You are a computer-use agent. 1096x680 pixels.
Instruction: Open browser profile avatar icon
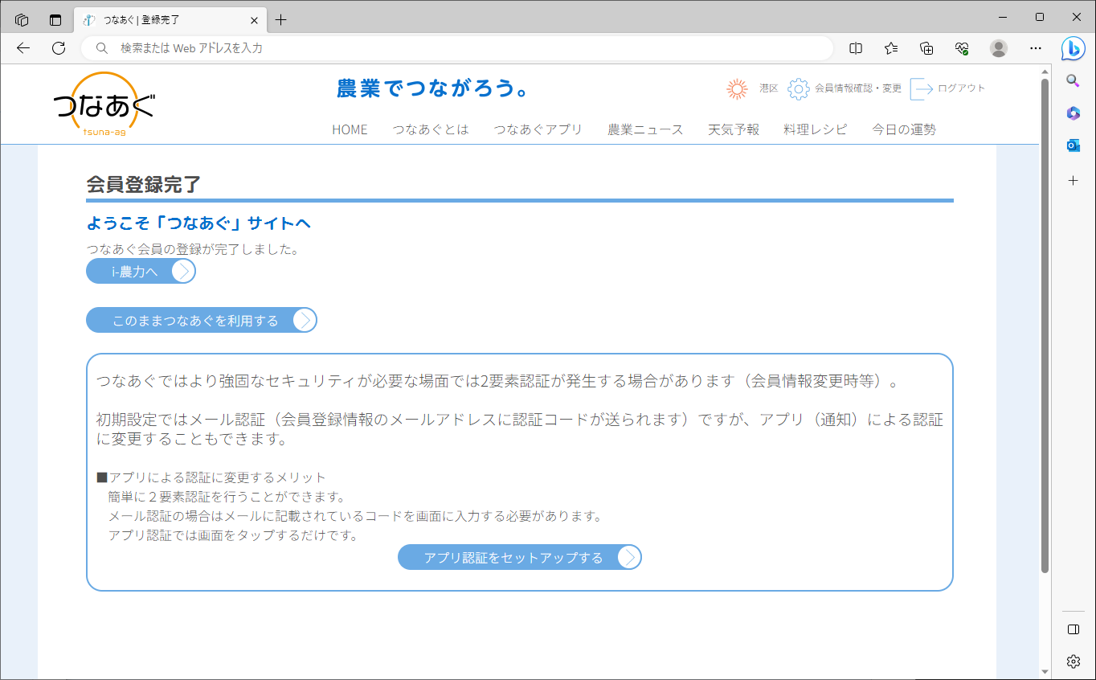[999, 48]
